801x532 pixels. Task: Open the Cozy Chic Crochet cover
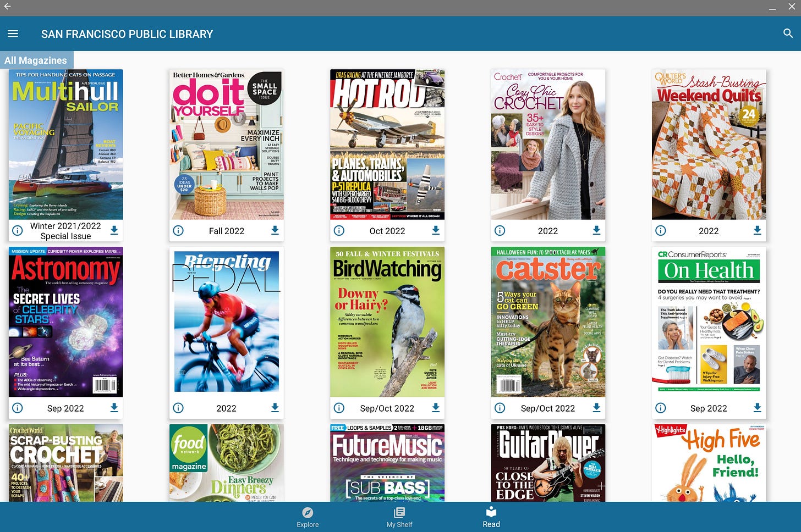click(548, 145)
